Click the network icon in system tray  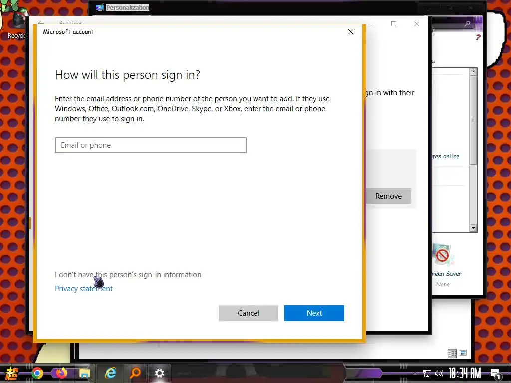[427, 373]
